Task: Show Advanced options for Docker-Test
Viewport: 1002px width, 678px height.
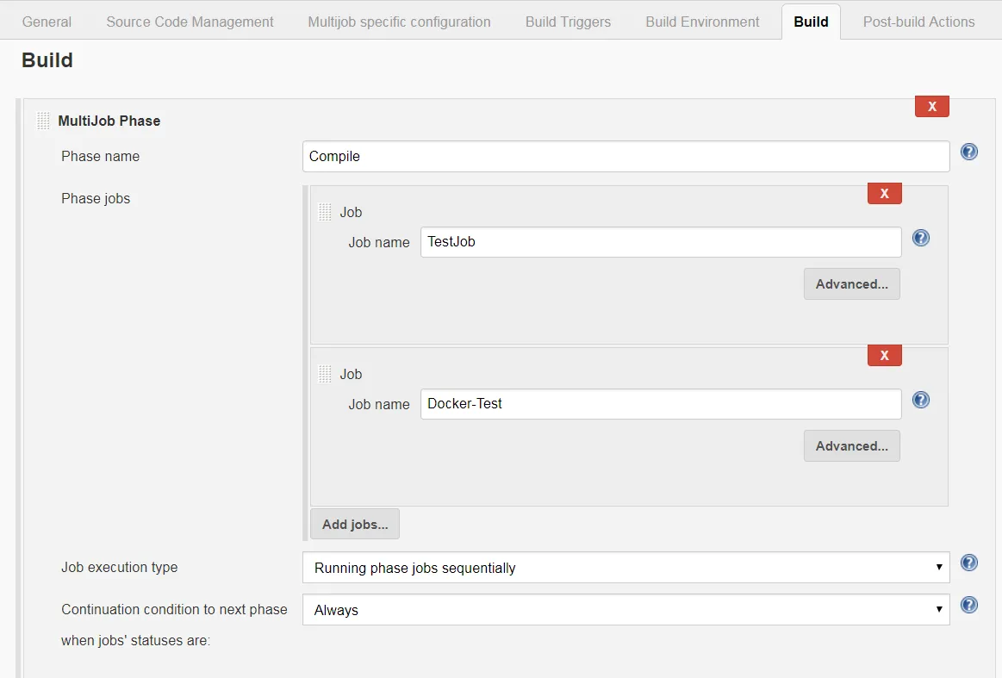Action: coord(852,445)
